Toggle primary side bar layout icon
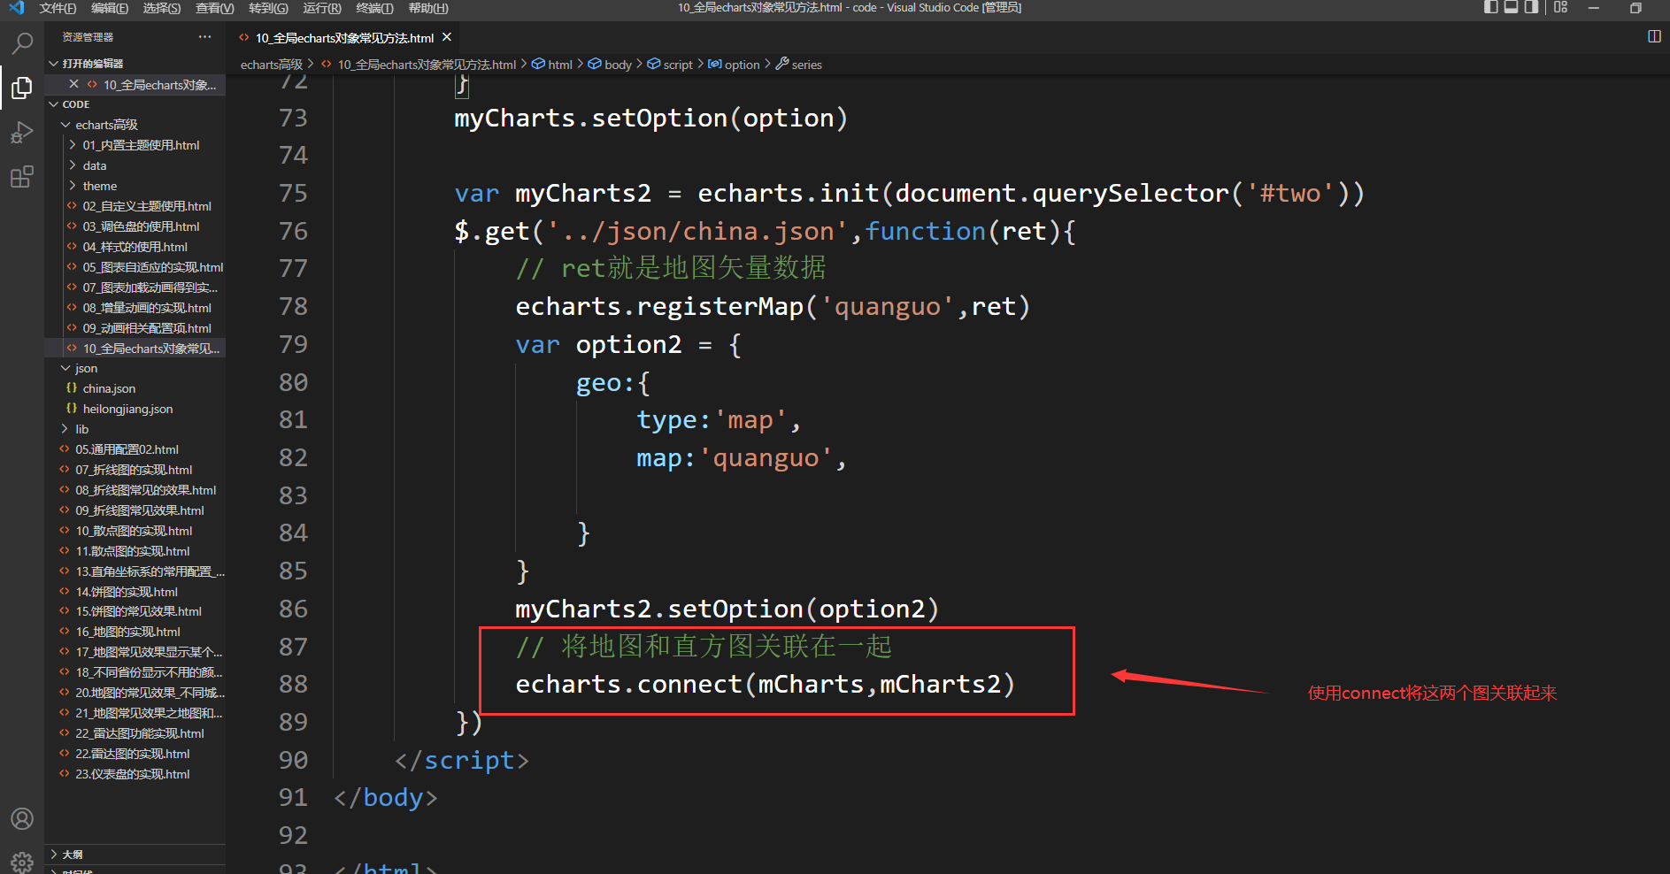The width and height of the screenshot is (1670, 874). click(1491, 7)
